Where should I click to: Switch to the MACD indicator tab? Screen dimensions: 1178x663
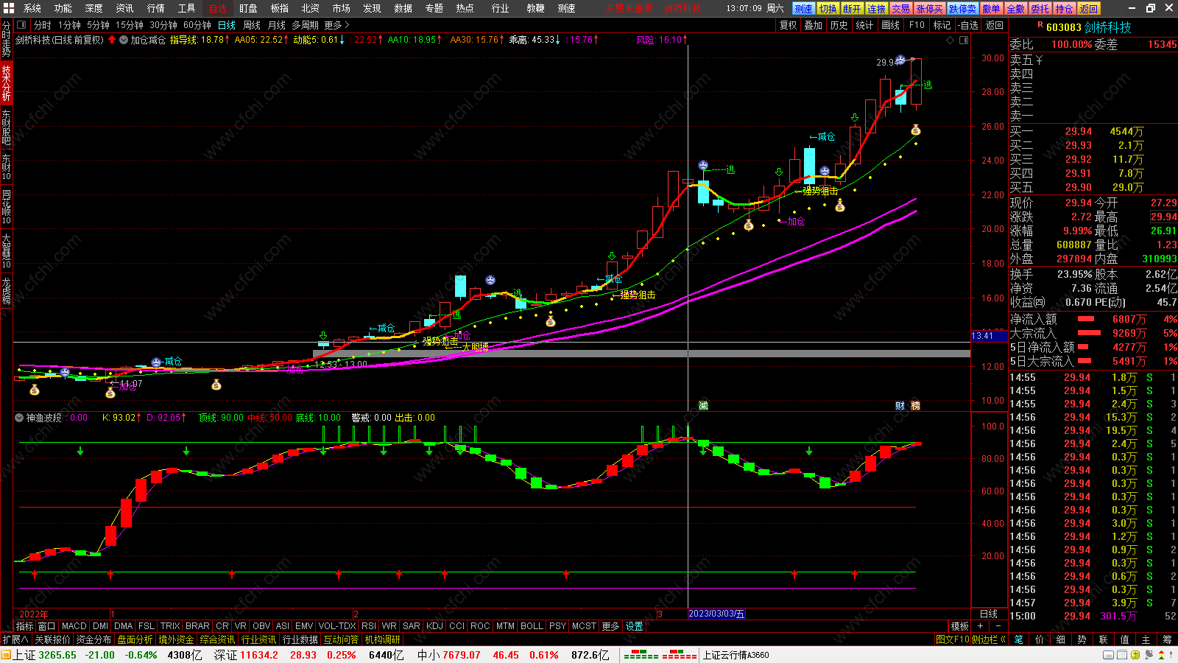tap(74, 626)
